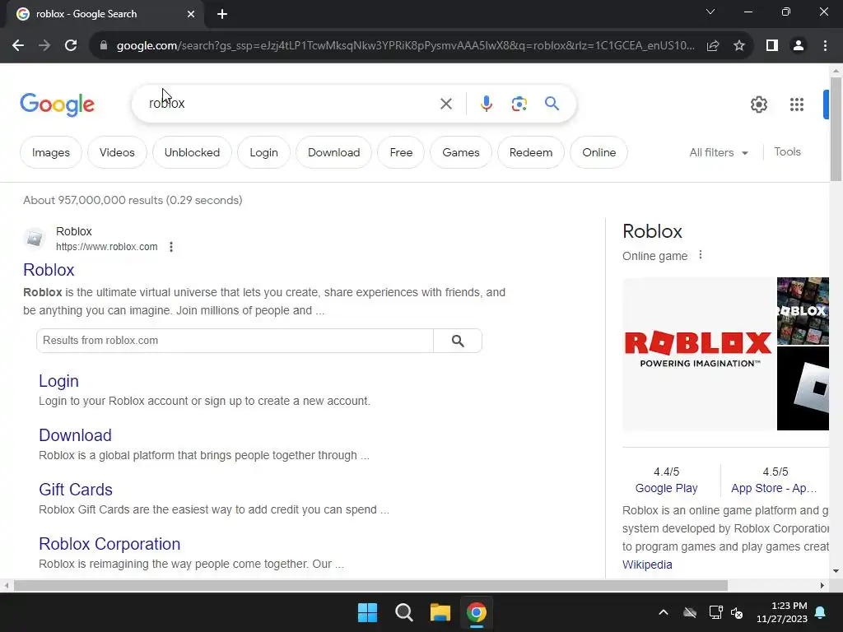Viewport: 843px width, 632px height.
Task: Click the browser forward arrow
Action: pos(44,46)
